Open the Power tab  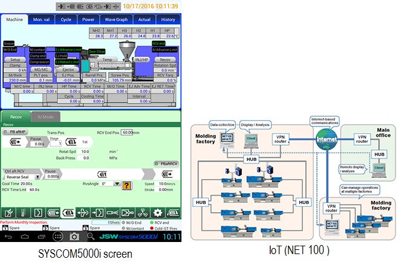click(88, 20)
